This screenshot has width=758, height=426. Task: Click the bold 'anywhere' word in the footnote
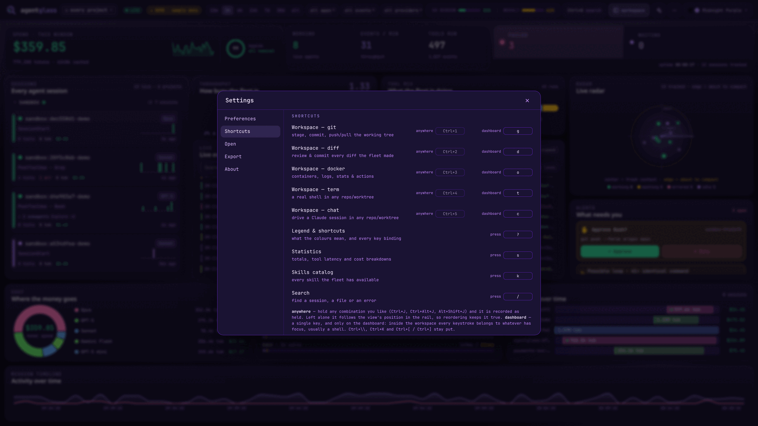pos(301,312)
